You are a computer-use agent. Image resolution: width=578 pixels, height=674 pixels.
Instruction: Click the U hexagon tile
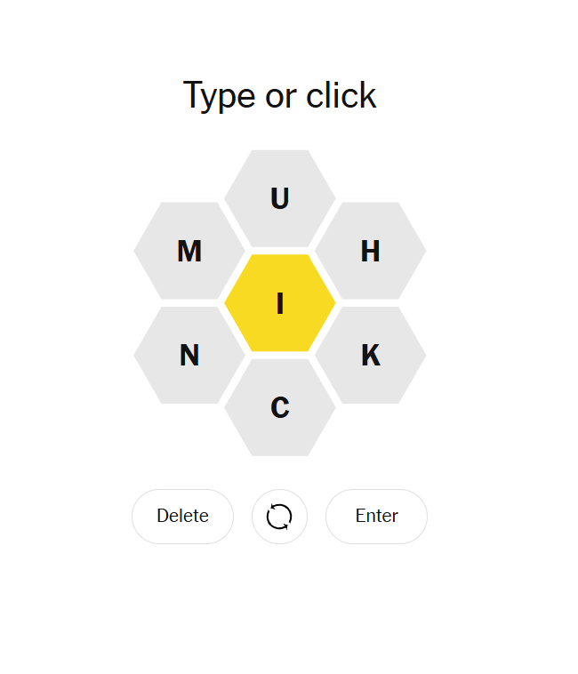point(280,198)
